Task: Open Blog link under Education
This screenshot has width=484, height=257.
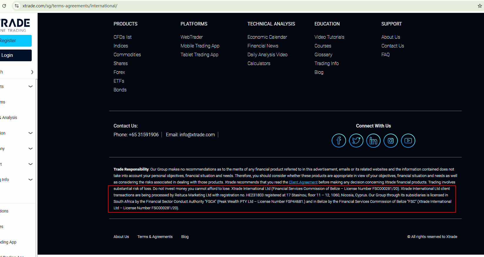Action: tap(319, 72)
